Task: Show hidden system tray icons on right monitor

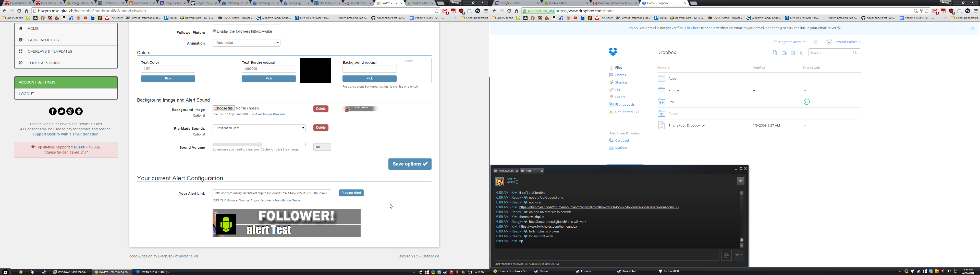Action: [900, 272]
